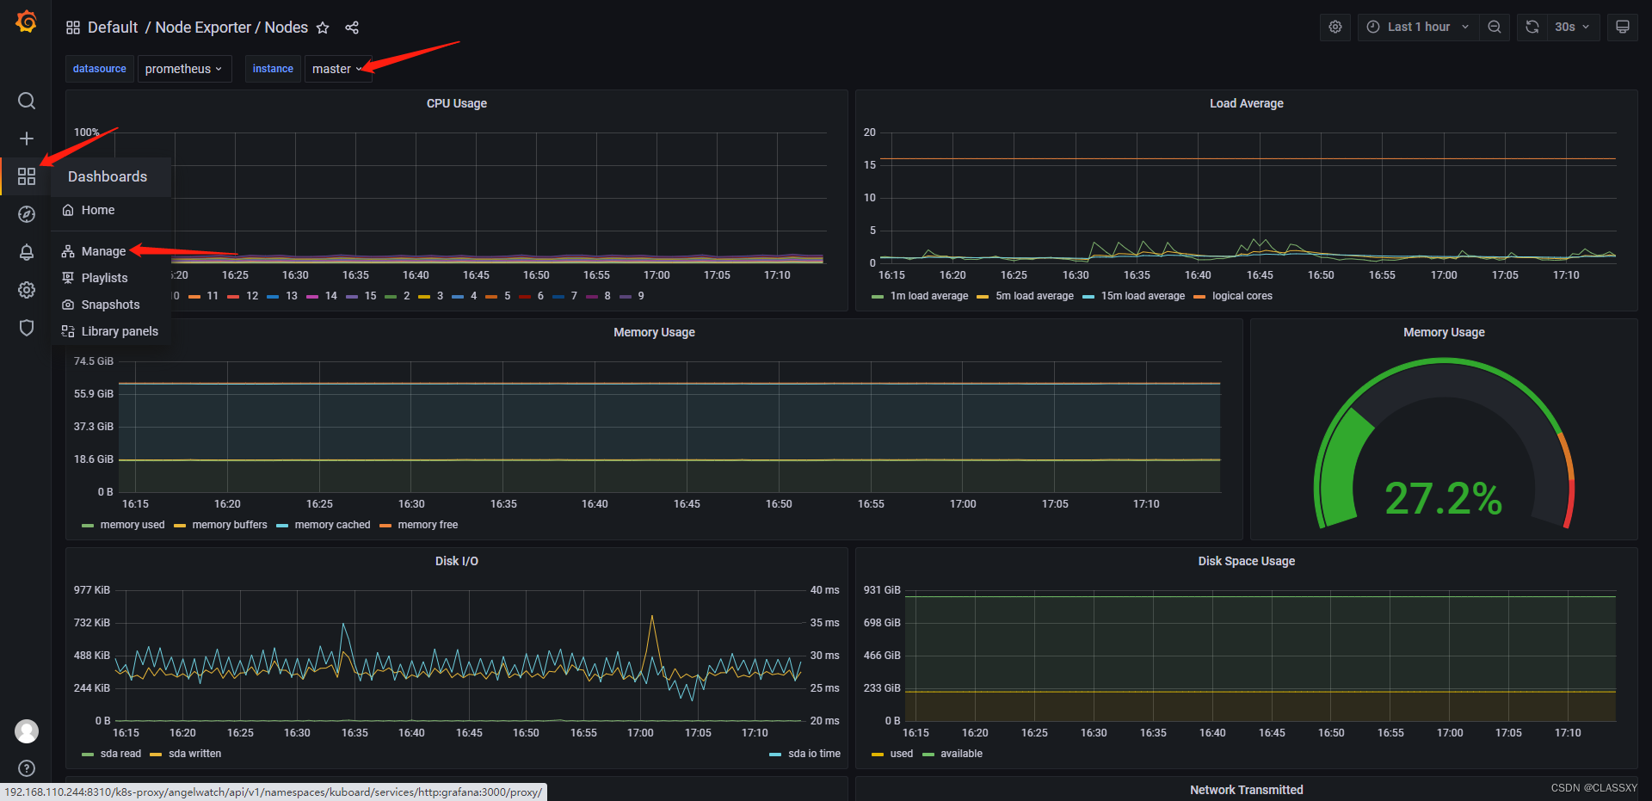The image size is (1652, 801).
Task: Open the prometheus datasource dropdown
Action: pyautogui.click(x=184, y=69)
